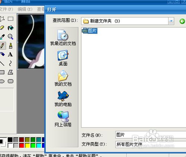The width and height of the screenshot is (186, 157).
Task: Click the image on the Paint canvas
Action: [x=31, y=41]
